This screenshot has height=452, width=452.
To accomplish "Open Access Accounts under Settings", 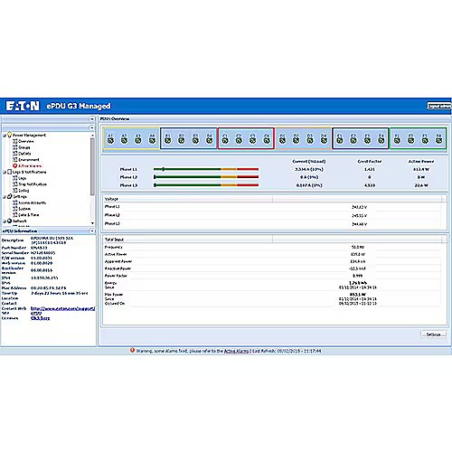I will click(x=32, y=202).
